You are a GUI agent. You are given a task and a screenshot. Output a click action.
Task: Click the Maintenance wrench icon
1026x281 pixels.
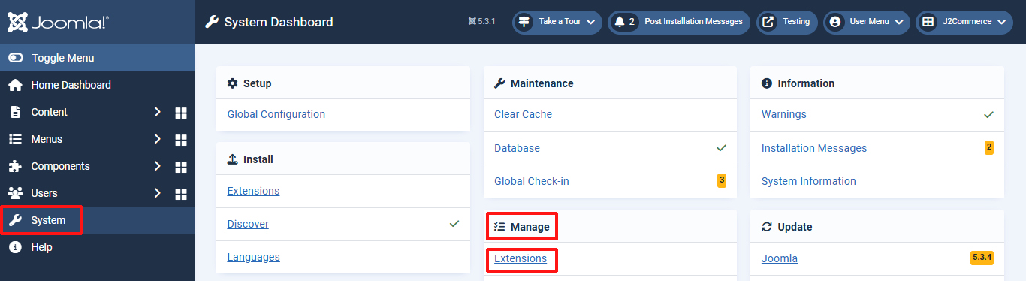(499, 83)
